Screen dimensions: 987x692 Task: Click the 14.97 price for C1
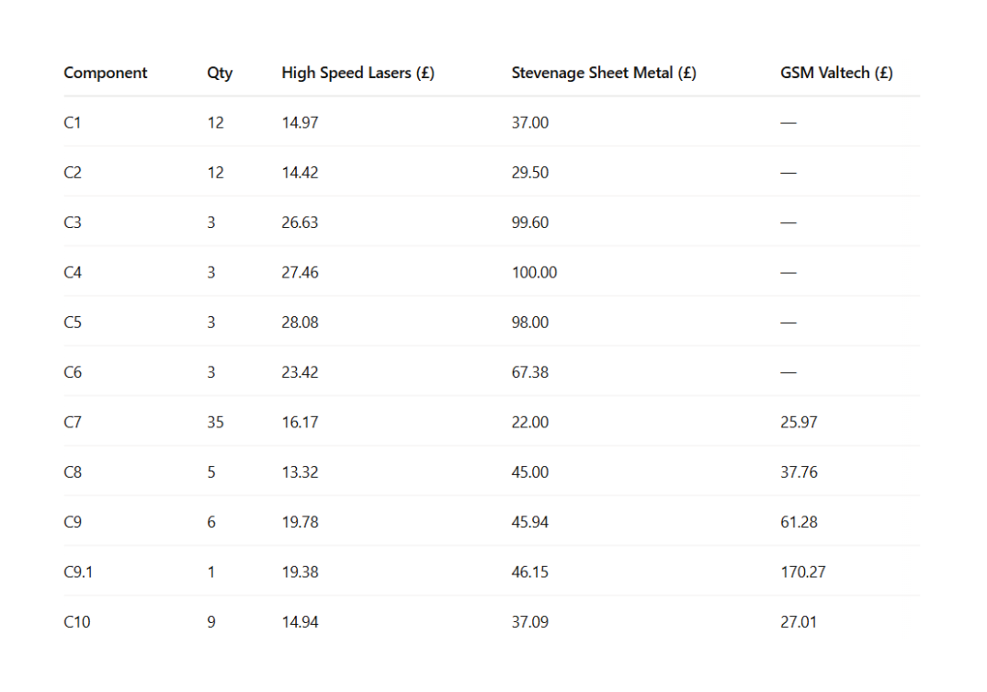pyautogui.click(x=300, y=123)
